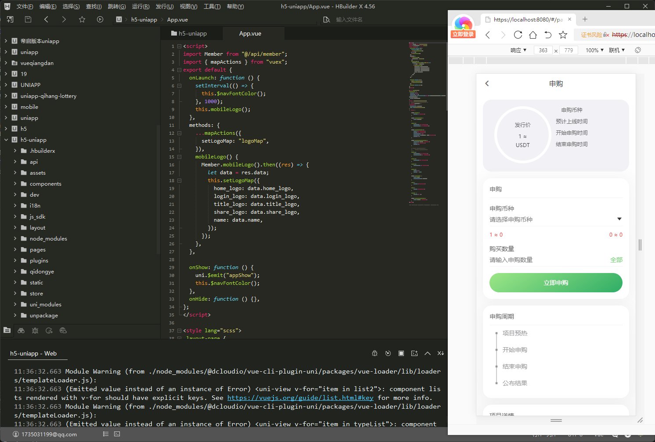This screenshot has width=655, height=442.
Task: Collapse the h5-uniapp project folder
Action: tap(6, 140)
